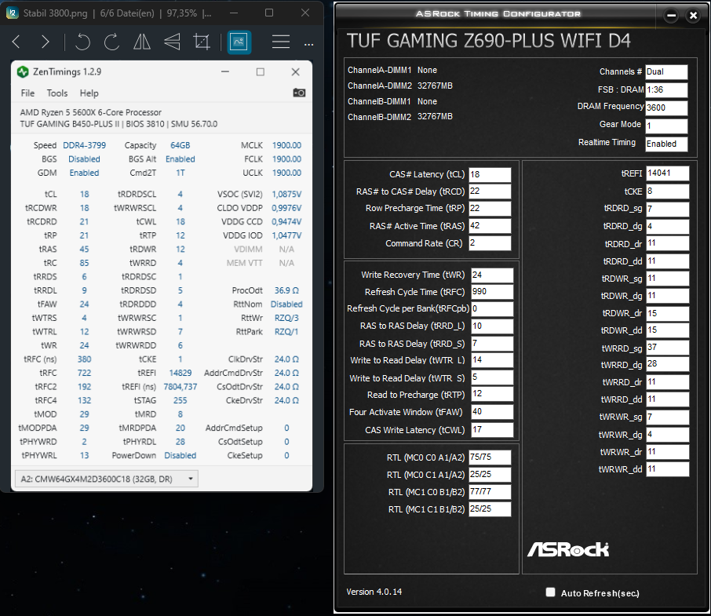The height and width of the screenshot is (616, 711).
Task: Select the ProcOdt 36.9 Ω value
Action: (x=286, y=290)
